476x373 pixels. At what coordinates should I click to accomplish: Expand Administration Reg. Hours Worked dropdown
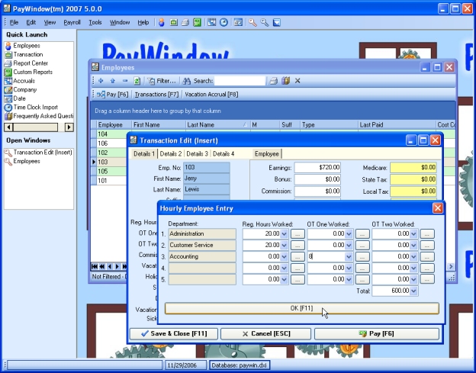click(x=284, y=233)
